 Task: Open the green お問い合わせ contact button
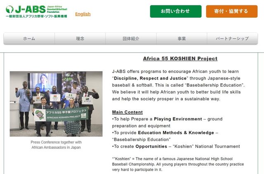pos(176,11)
